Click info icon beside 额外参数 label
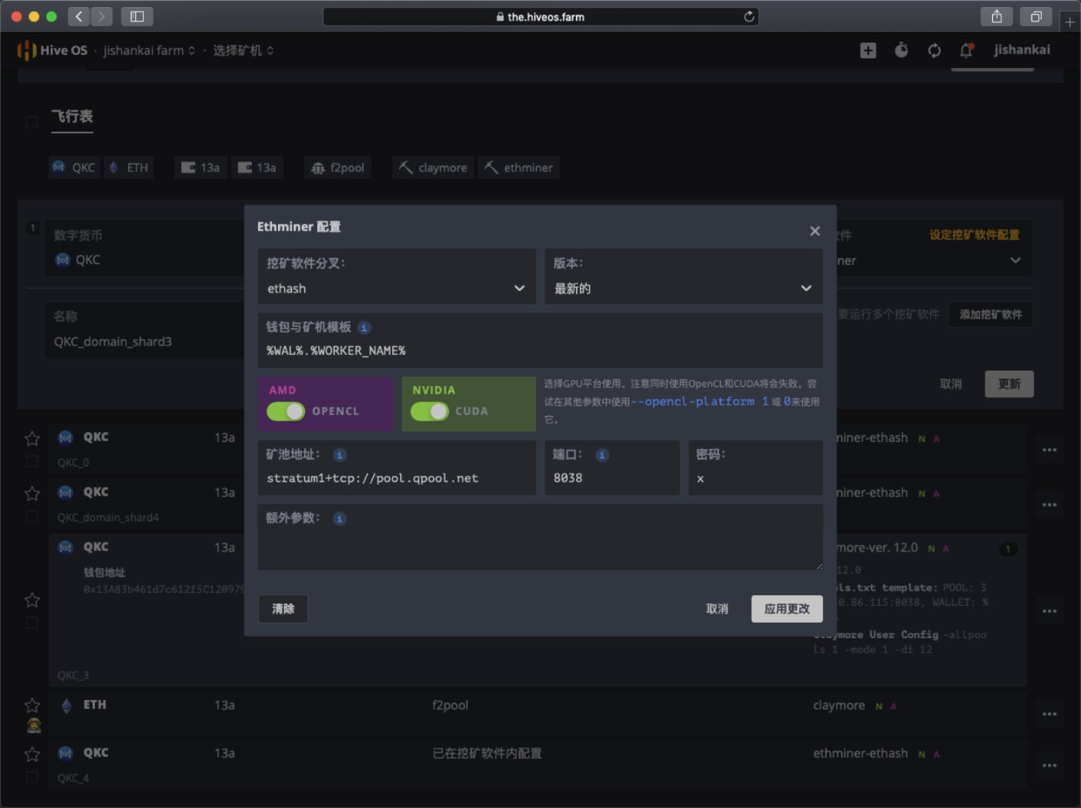 pyautogui.click(x=339, y=518)
